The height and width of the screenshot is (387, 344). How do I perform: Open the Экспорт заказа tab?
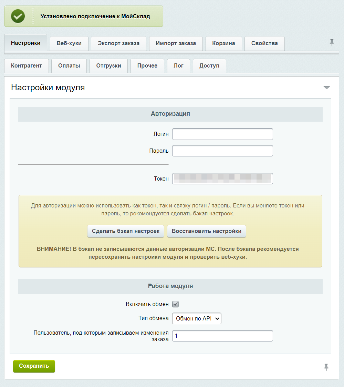coord(118,43)
